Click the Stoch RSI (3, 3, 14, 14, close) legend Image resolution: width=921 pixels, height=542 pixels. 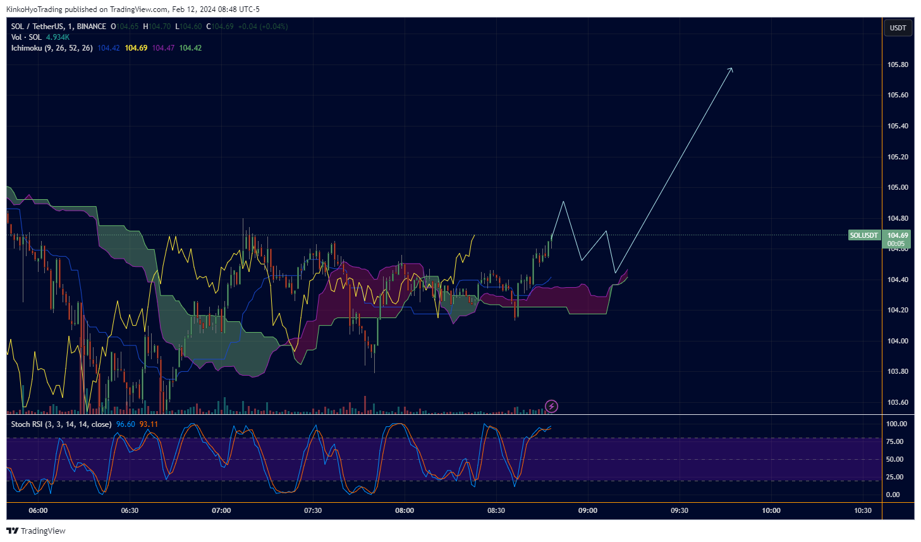click(61, 424)
